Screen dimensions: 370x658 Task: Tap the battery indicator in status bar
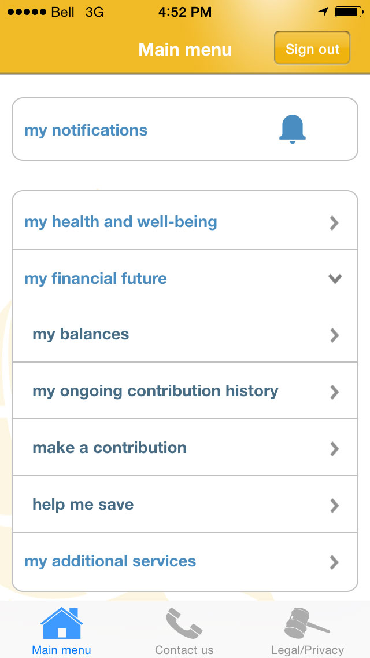pyautogui.click(x=349, y=12)
